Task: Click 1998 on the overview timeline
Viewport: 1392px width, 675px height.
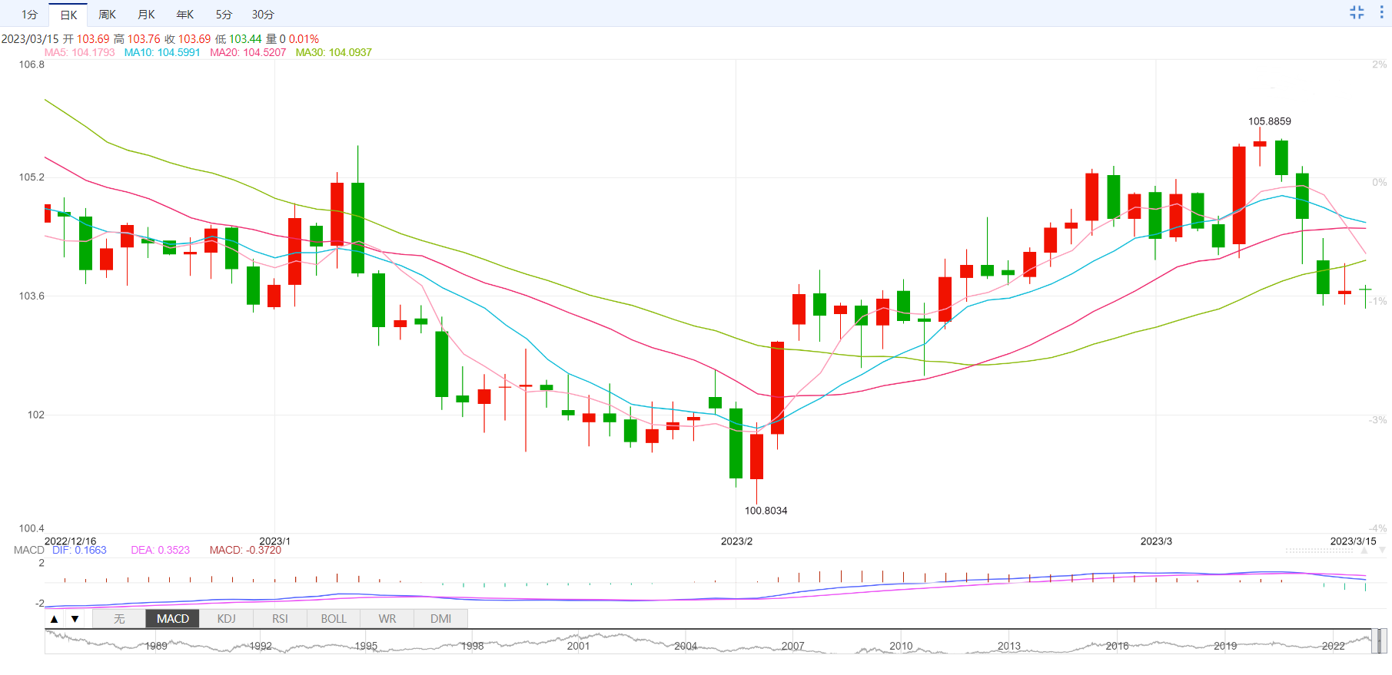Action: [473, 646]
